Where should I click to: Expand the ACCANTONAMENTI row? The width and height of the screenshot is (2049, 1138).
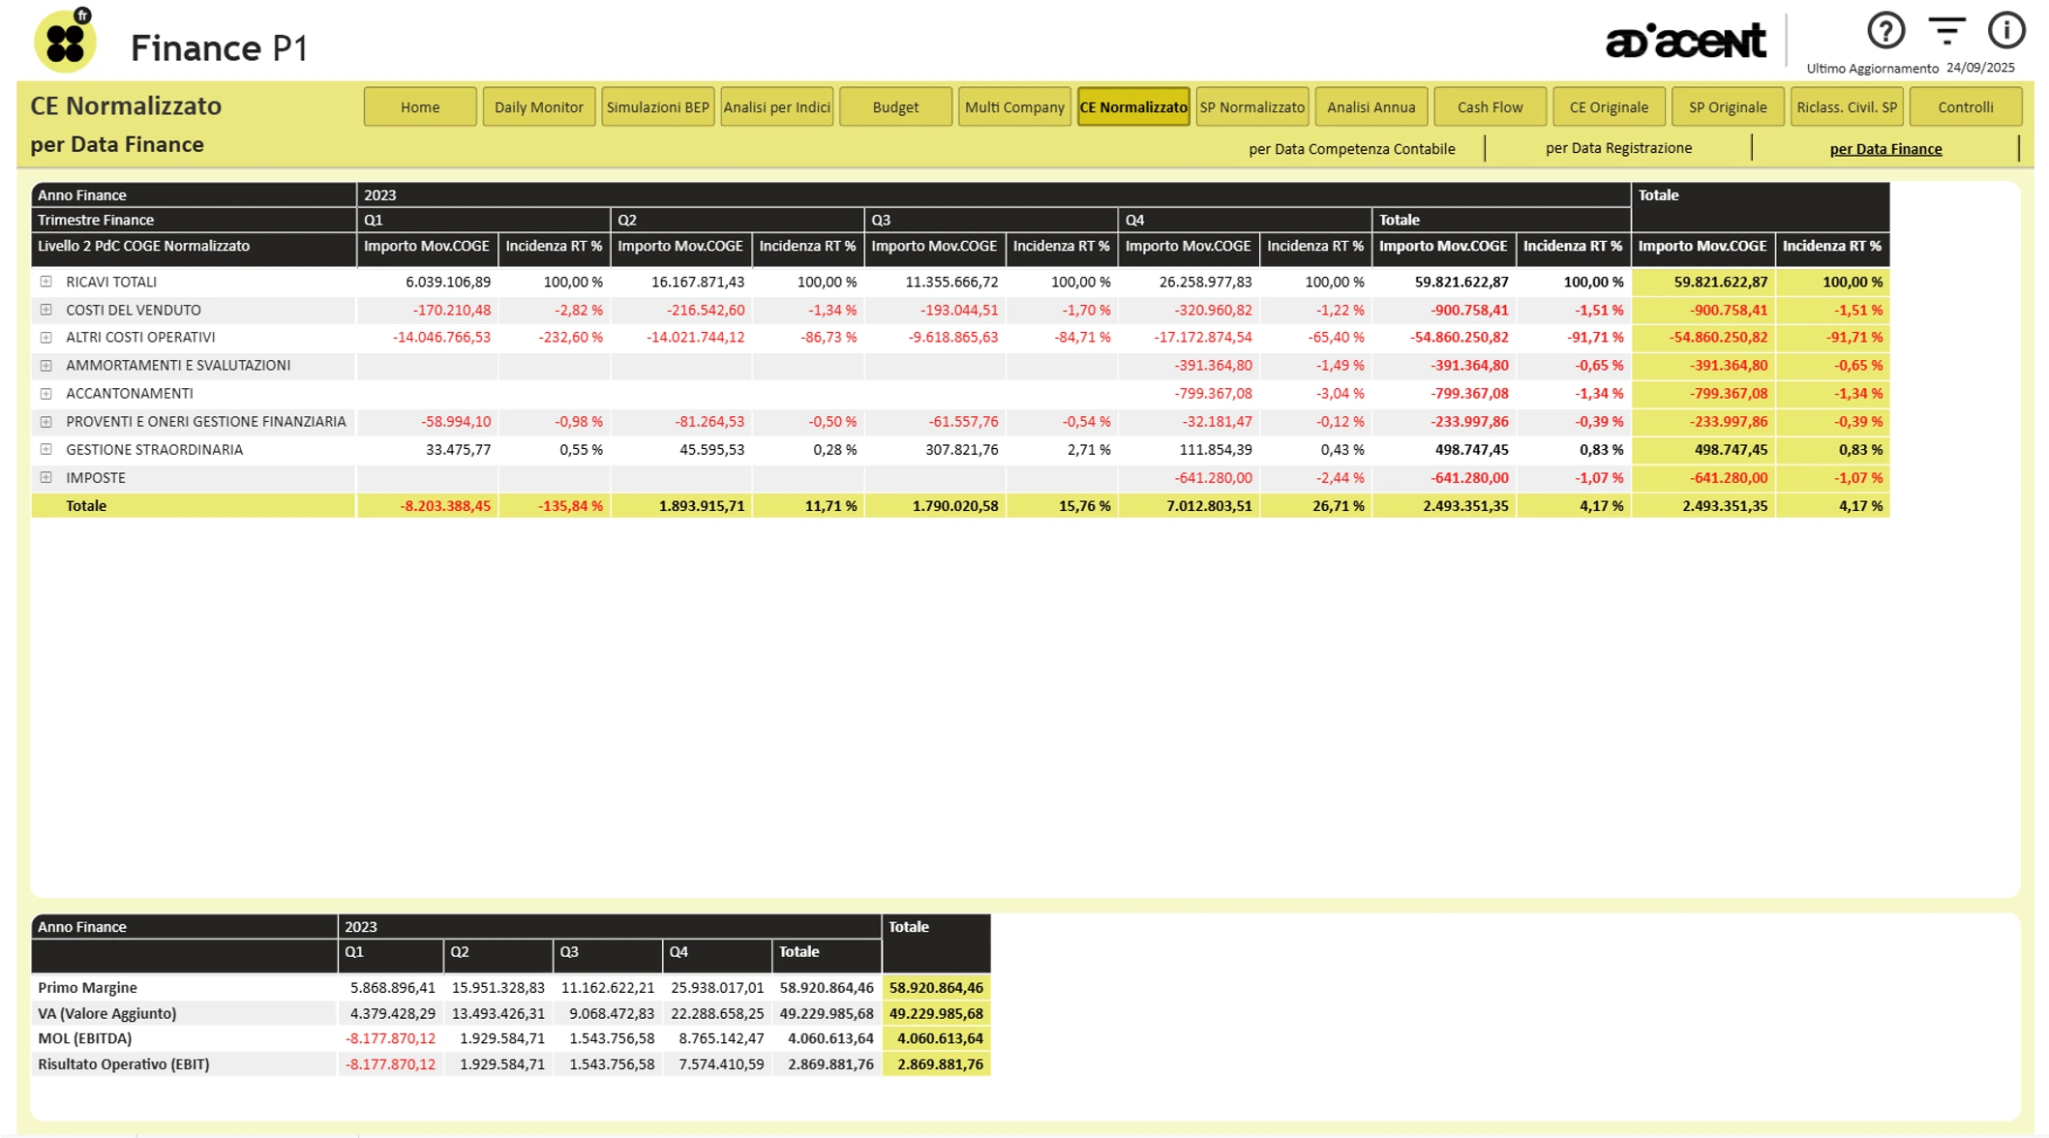coord(45,394)
